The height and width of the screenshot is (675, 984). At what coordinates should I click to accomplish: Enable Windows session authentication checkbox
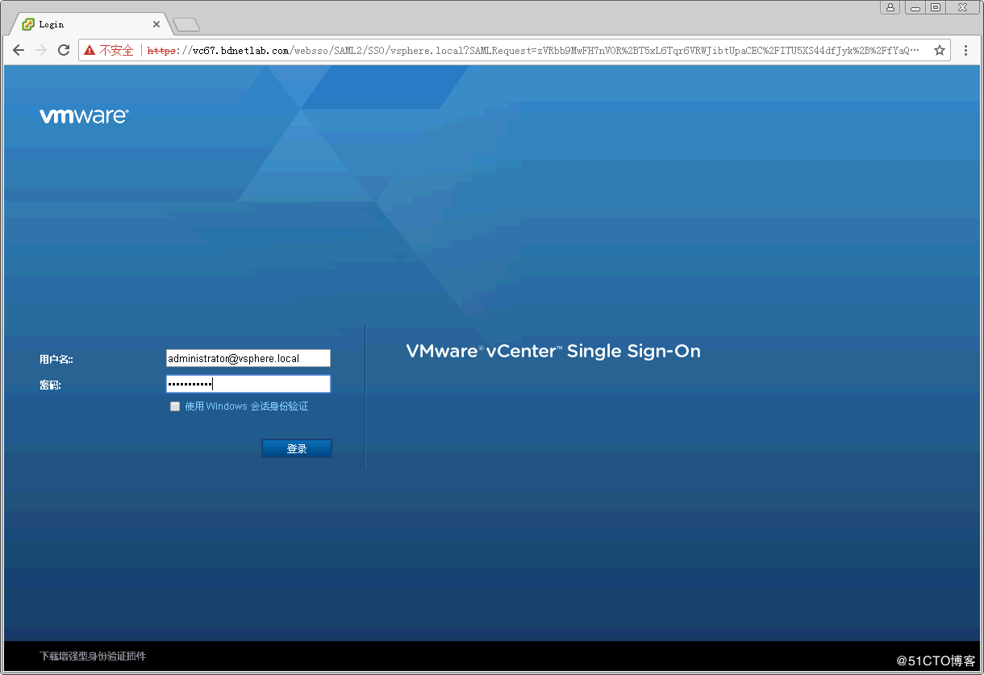[175, 406]
